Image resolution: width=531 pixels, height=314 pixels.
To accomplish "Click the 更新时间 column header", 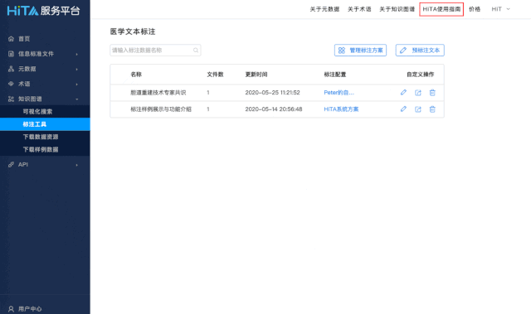I will coord(256,75).
